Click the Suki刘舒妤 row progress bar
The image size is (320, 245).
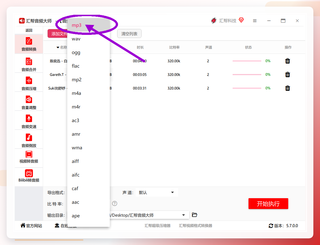pyautogui.click(x=247, y=88)
